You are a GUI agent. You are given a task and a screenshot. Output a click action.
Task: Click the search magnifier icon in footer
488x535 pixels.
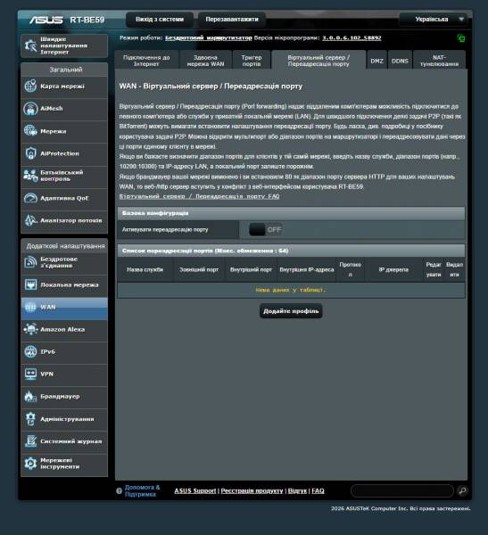tap(462, 490)
